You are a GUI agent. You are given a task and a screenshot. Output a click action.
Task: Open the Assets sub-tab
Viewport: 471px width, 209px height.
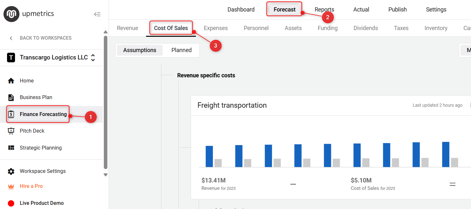pos(293,28)
